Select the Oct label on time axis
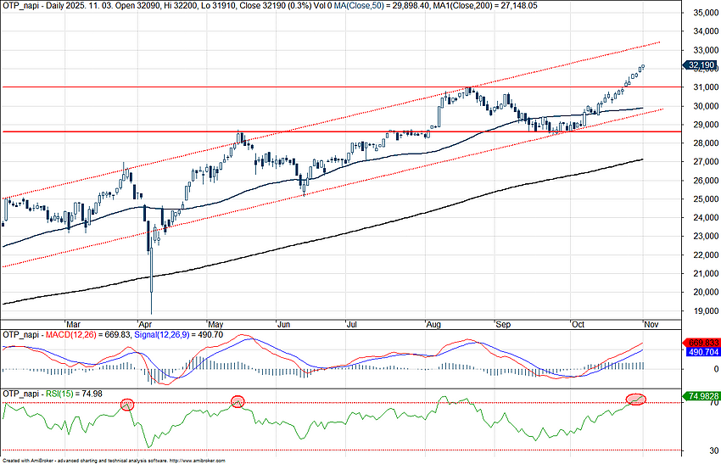The width and height of the screenshot is (721, 464). click(578, 324)
